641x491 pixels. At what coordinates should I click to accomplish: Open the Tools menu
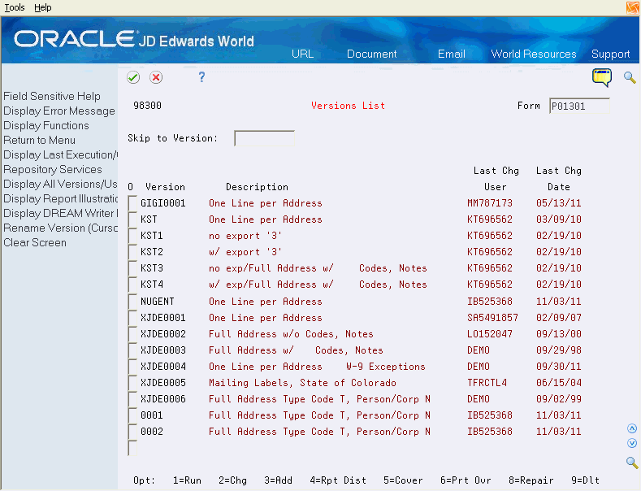[x=15, y=7]
